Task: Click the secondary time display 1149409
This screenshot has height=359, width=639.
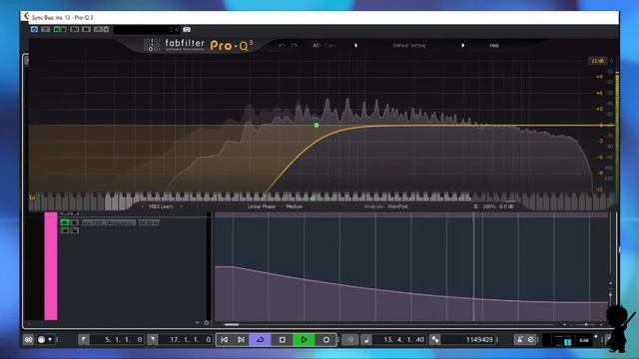Action: (469, 339)
